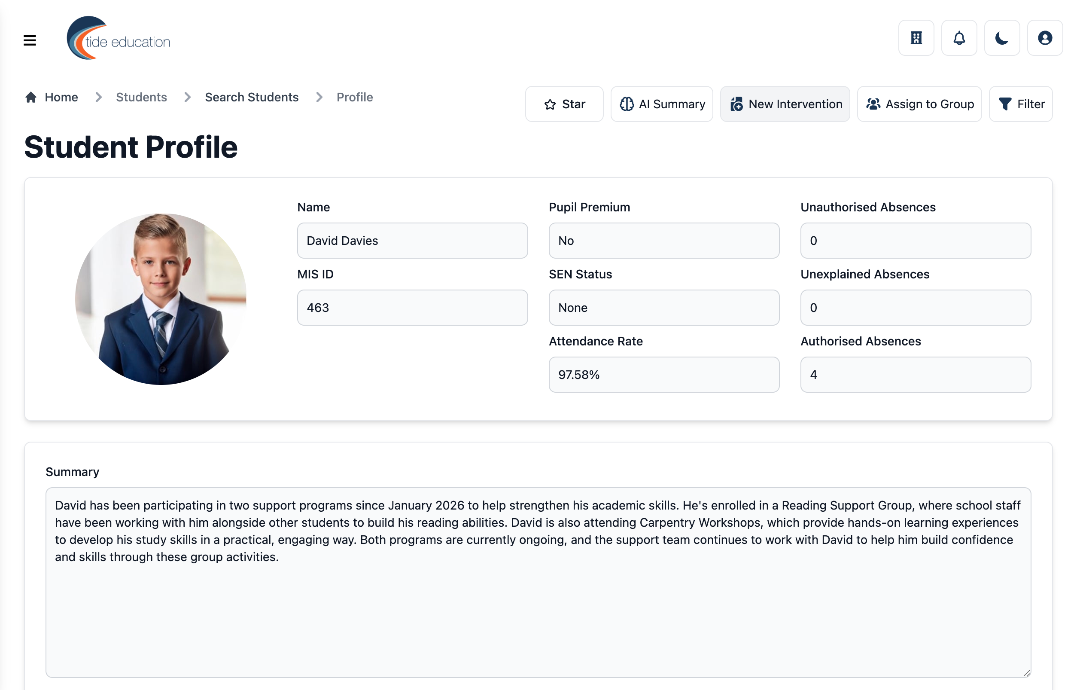
Task: Open the Filter options
Action: pyautogui.click(x=1020, y=104)
